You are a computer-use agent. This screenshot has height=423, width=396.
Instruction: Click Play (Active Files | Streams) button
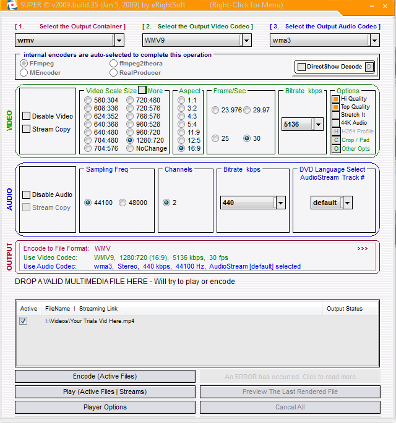tap(105, 392)
